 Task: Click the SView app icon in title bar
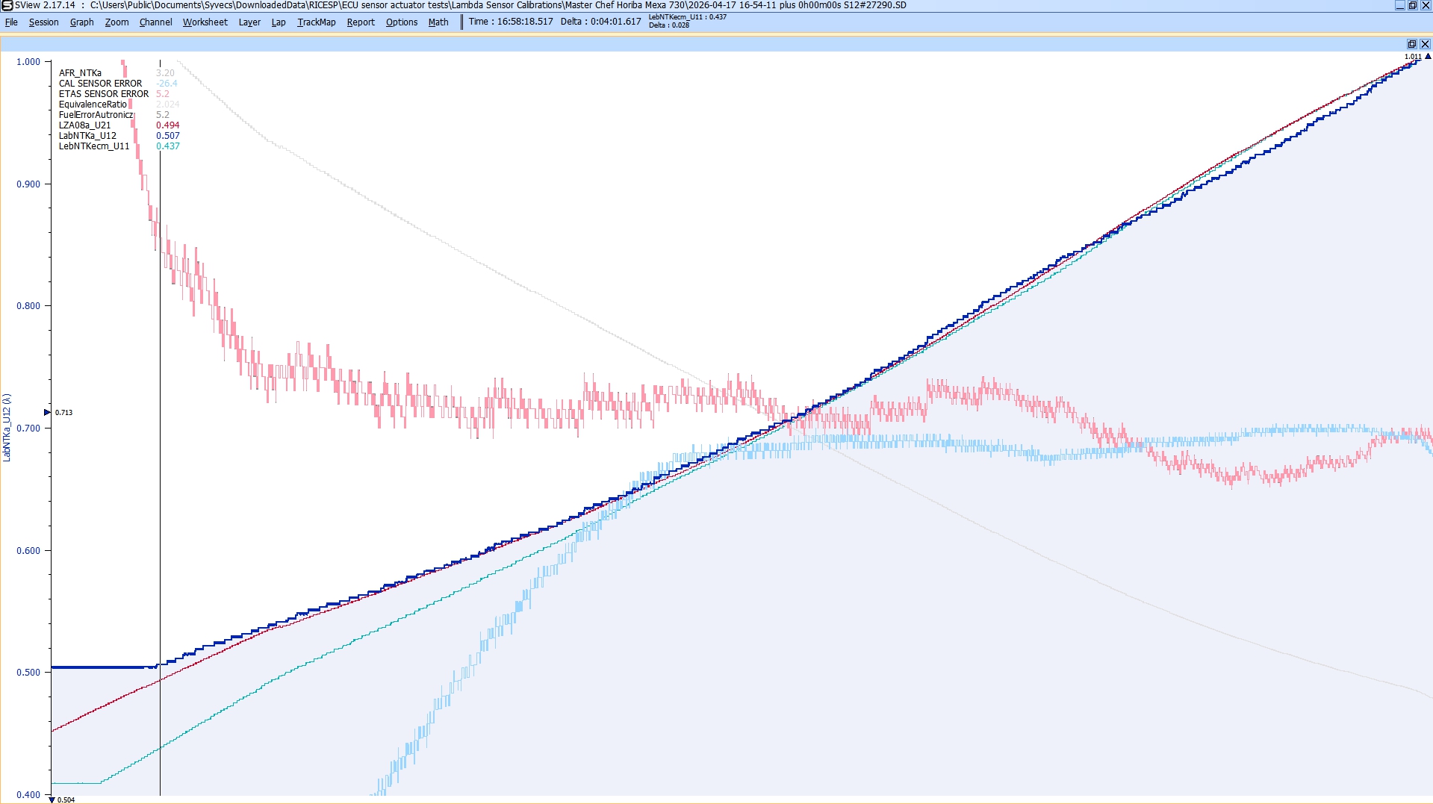[x=7, y=5]
